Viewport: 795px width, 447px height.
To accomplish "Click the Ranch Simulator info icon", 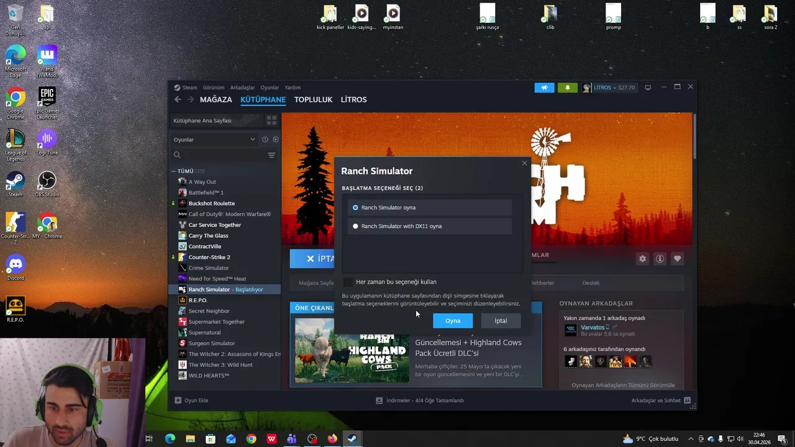I will click(660, 259).
